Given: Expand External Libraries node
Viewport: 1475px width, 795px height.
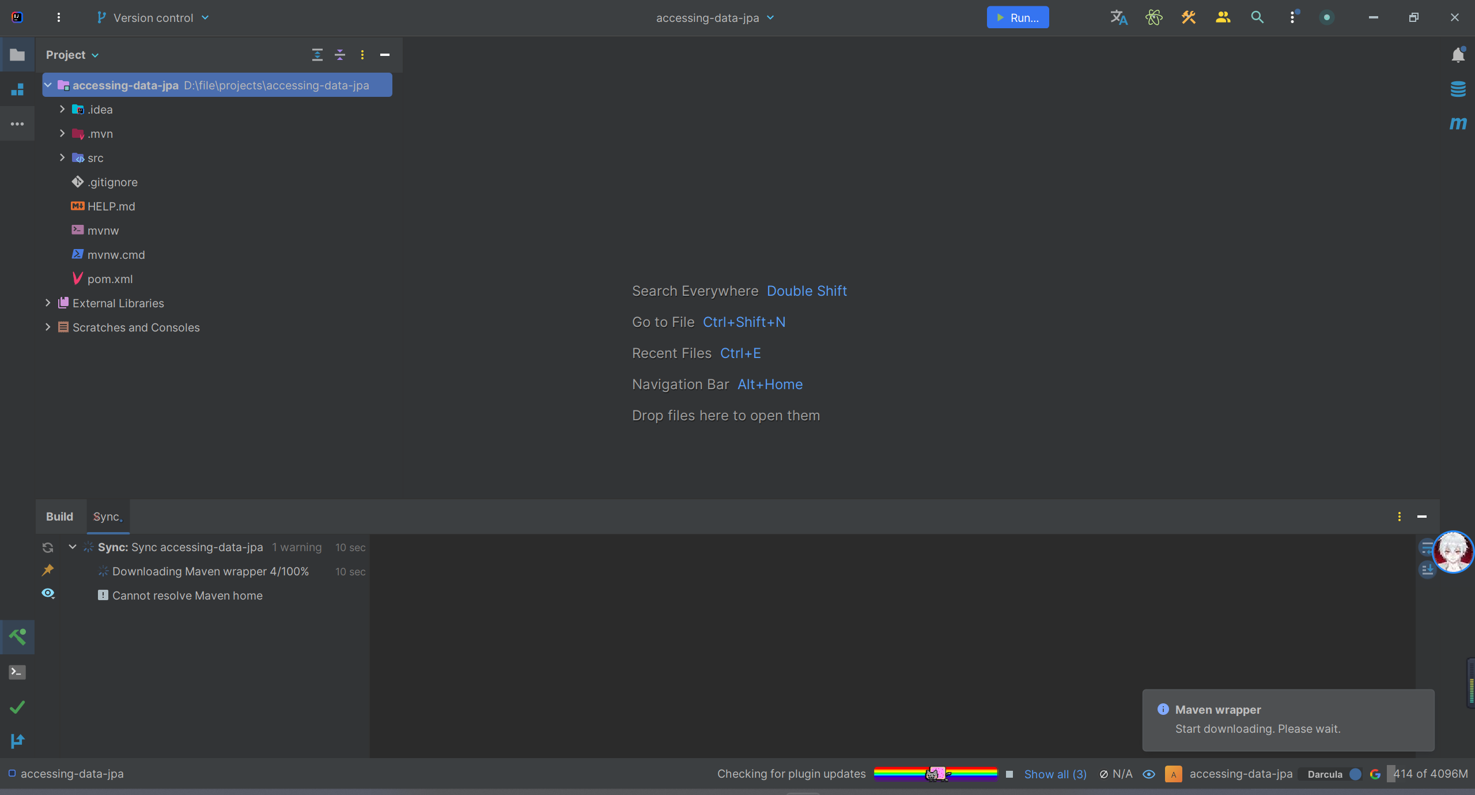Looking at the screenshot, I should (48, 303).
